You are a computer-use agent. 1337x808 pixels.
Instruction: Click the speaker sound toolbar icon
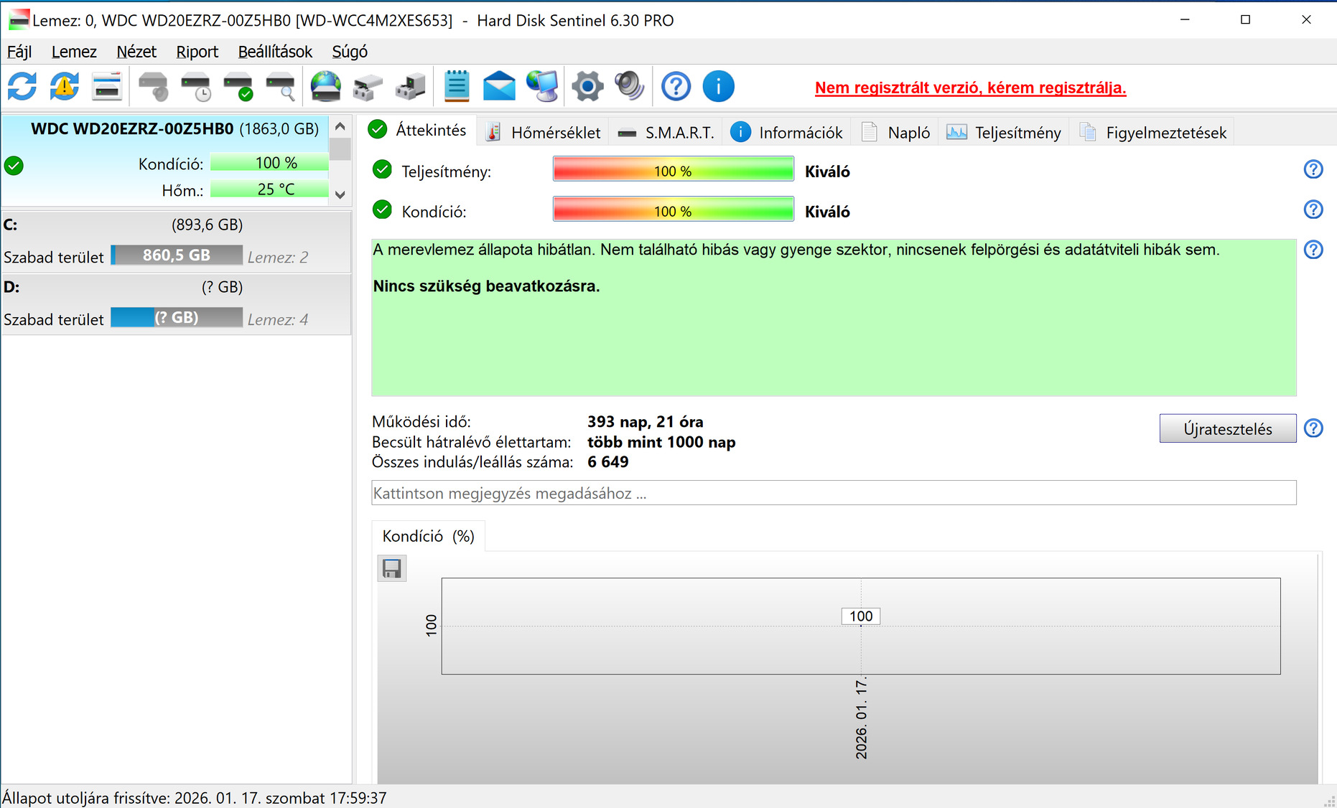[x=630, y=87]
